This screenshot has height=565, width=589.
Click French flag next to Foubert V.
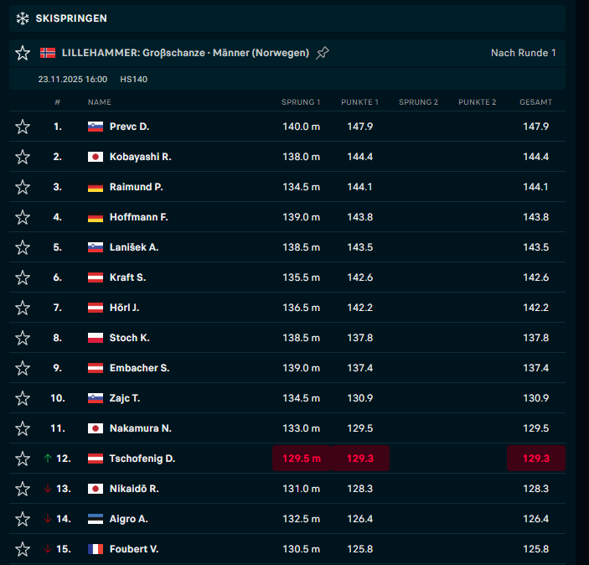click(96, 549)
